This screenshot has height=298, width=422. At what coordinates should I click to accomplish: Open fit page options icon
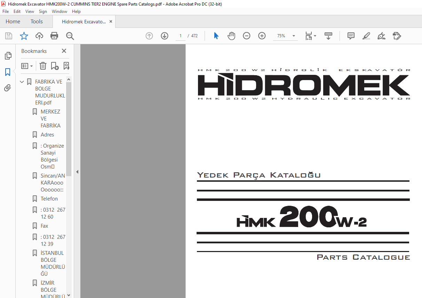coord(310,36)
